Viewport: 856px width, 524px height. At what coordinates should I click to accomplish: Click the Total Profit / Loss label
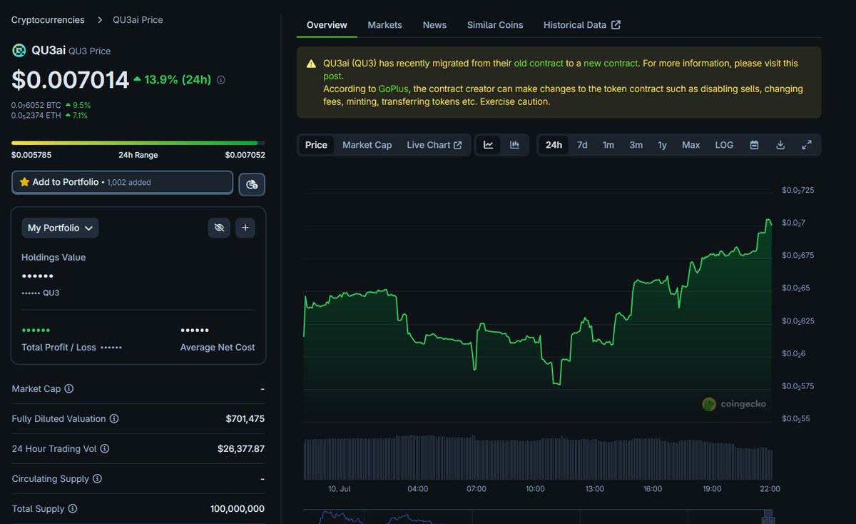click(x=58, y=348)
